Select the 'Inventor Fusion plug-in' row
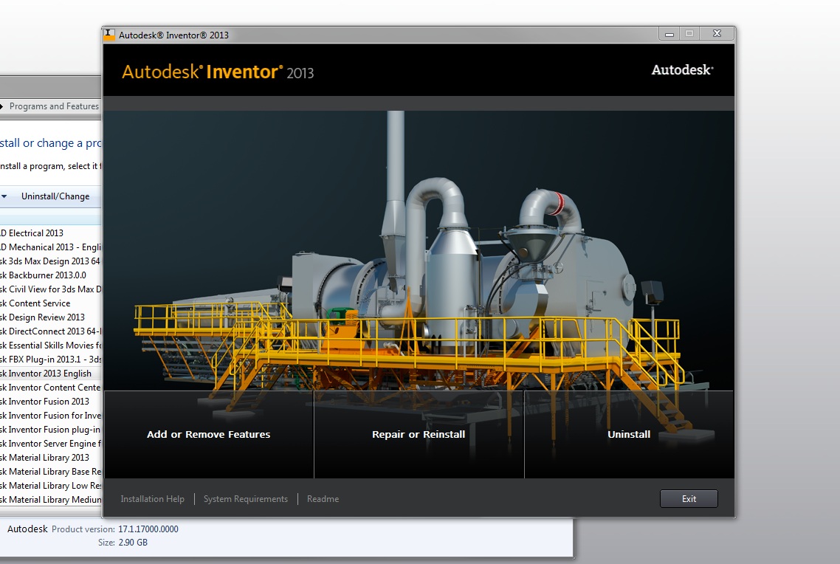This screenshot has width=840, height=564. pos(50,430)
